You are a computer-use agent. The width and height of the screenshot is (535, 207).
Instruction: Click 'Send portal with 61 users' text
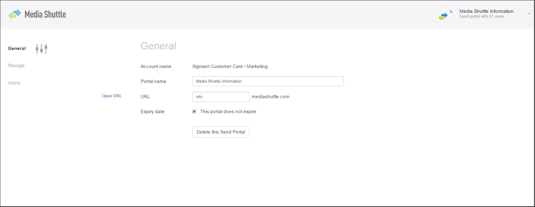pyautogui.click(x=482, y=16)
